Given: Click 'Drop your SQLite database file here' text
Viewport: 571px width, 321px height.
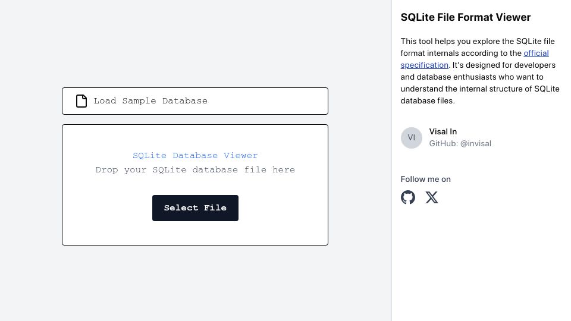Looking at the screenshot, I should (195, 170).
